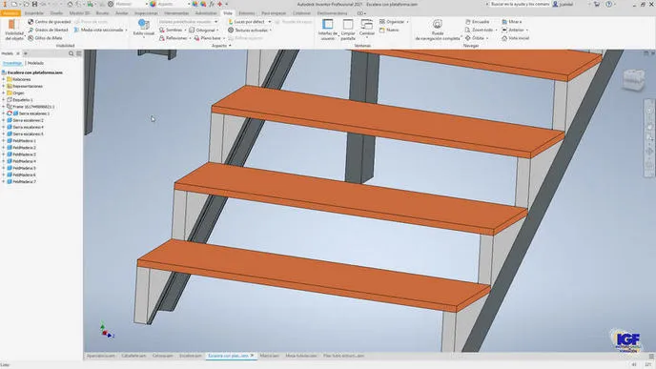The image size is (656, 369).
Task: Switch to the Ensamblar tab
Action: [x=34, y=13]
